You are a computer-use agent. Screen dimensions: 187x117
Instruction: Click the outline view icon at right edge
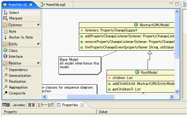[x=185, y=4]
